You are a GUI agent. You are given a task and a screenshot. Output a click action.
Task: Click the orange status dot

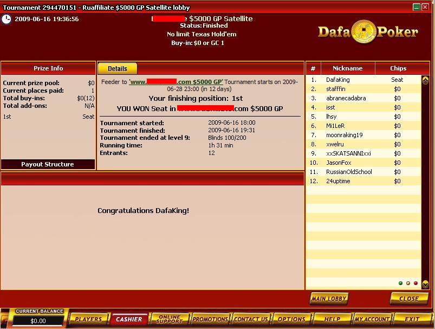[x=408, y=283]
